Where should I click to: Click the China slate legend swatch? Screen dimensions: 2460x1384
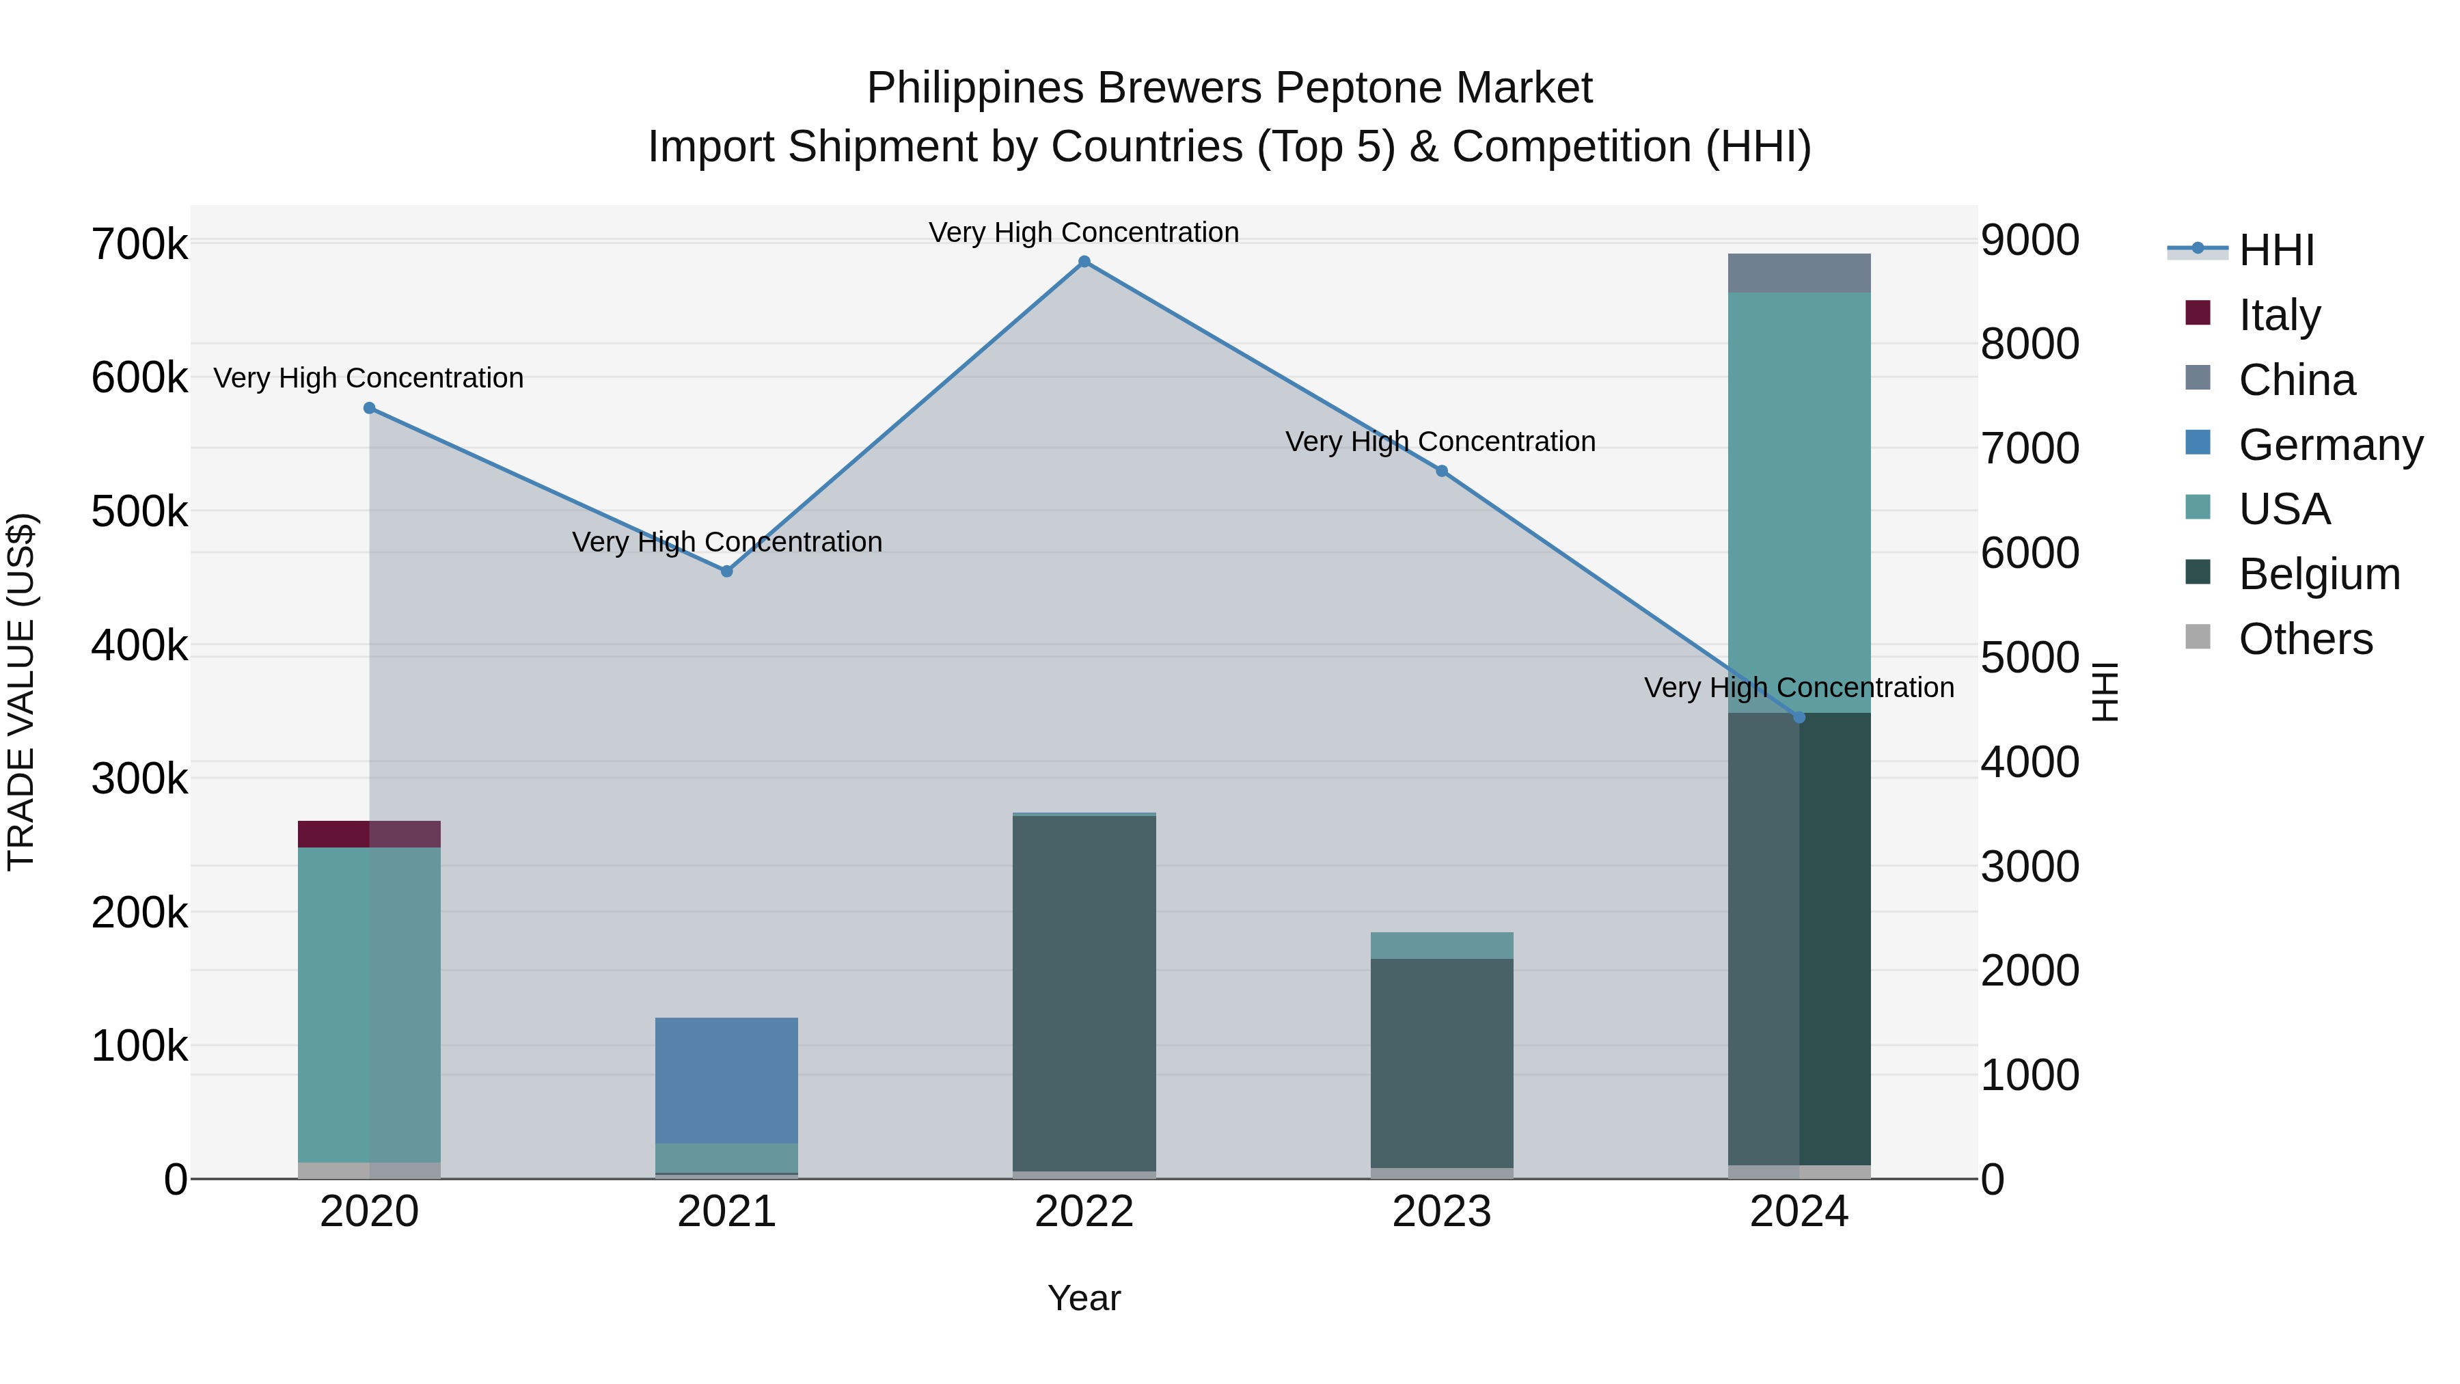click(2198, 377)
